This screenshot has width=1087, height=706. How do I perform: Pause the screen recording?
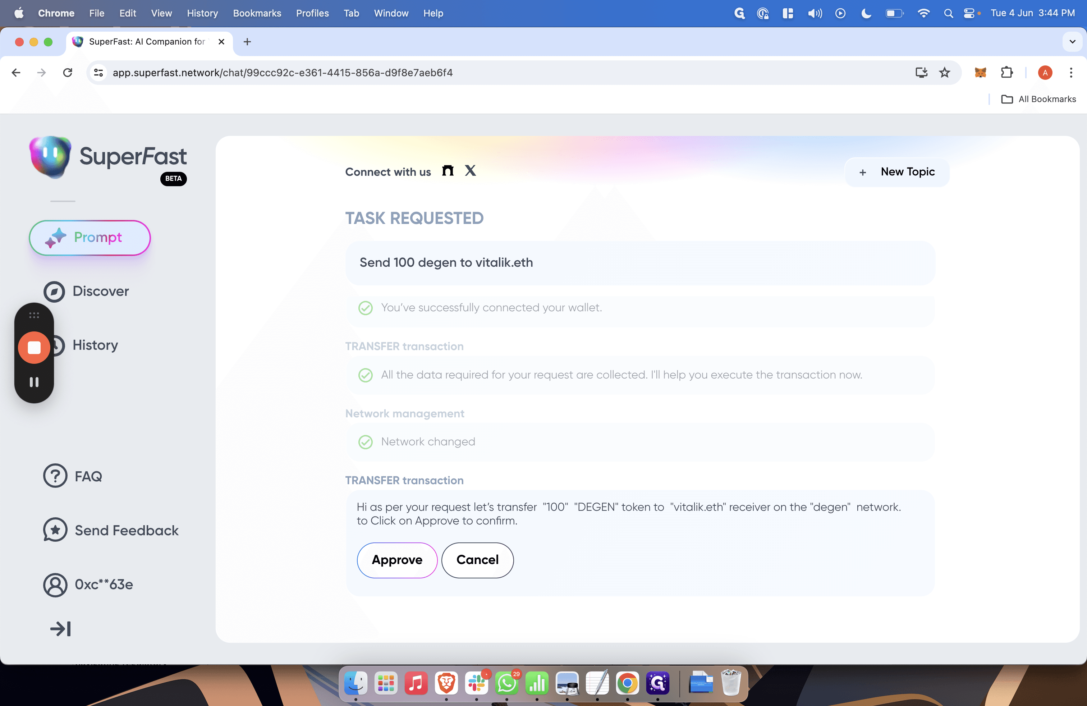pos(34,382)
